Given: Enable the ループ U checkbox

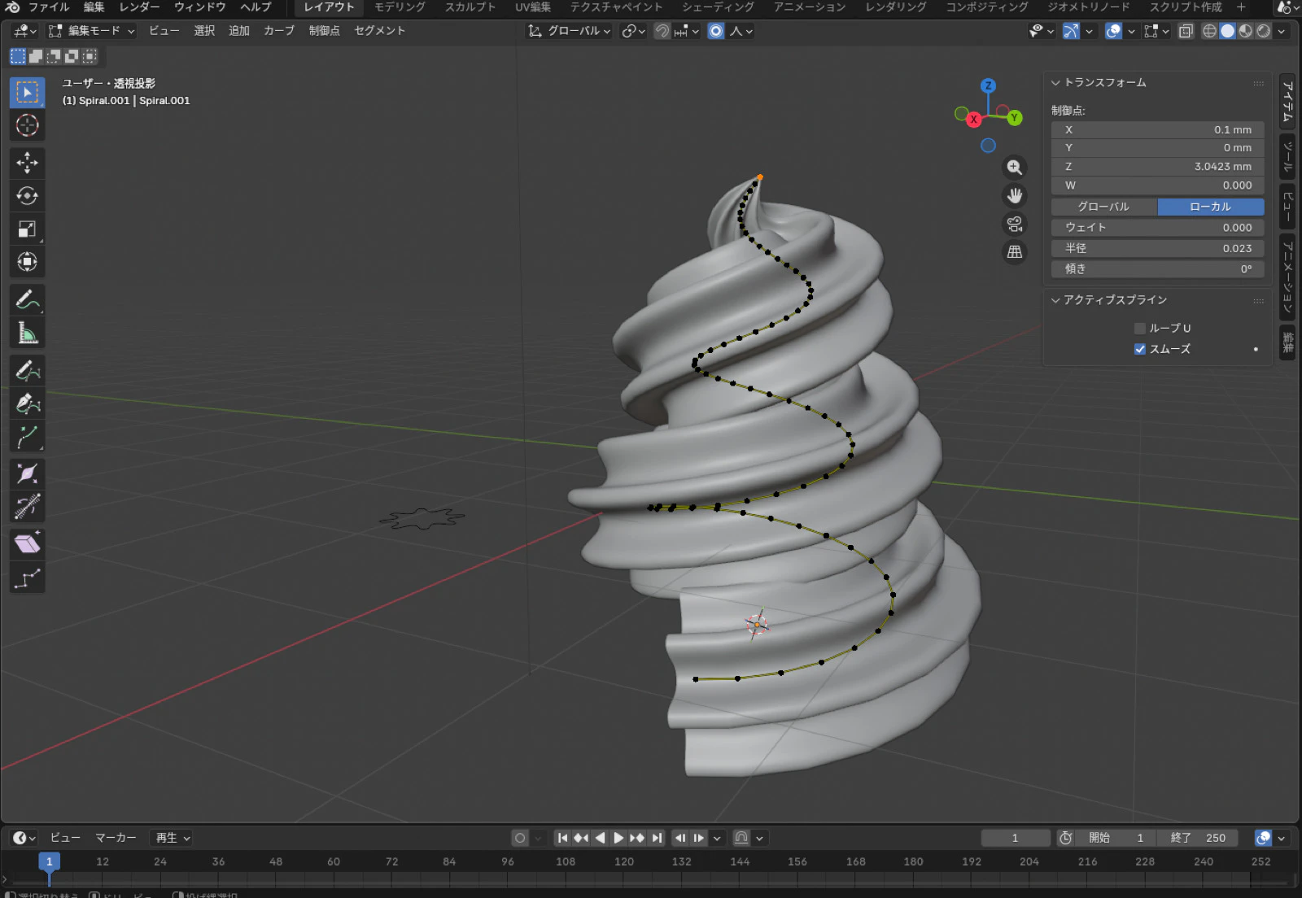Looking at the screenshot, I should point(1139,329).
